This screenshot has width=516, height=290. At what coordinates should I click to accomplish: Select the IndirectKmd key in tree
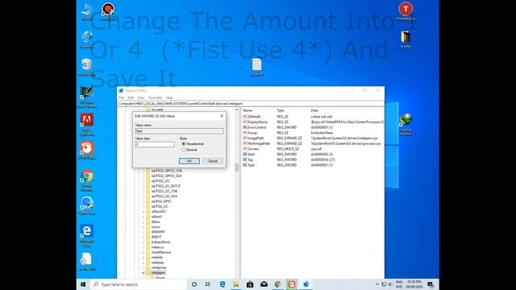160,242
